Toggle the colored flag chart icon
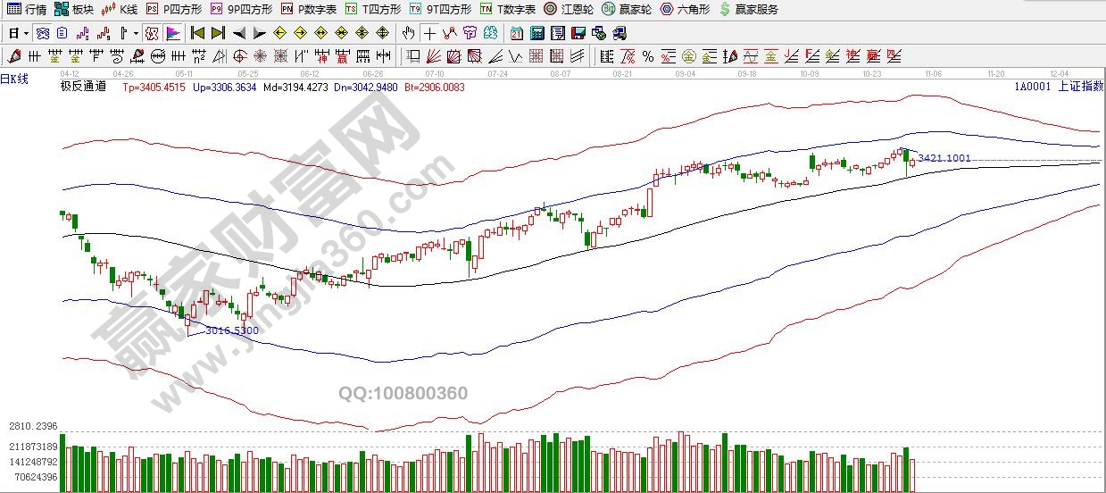Viewport: 1106px width, 493px height. [x=173, y=34]
